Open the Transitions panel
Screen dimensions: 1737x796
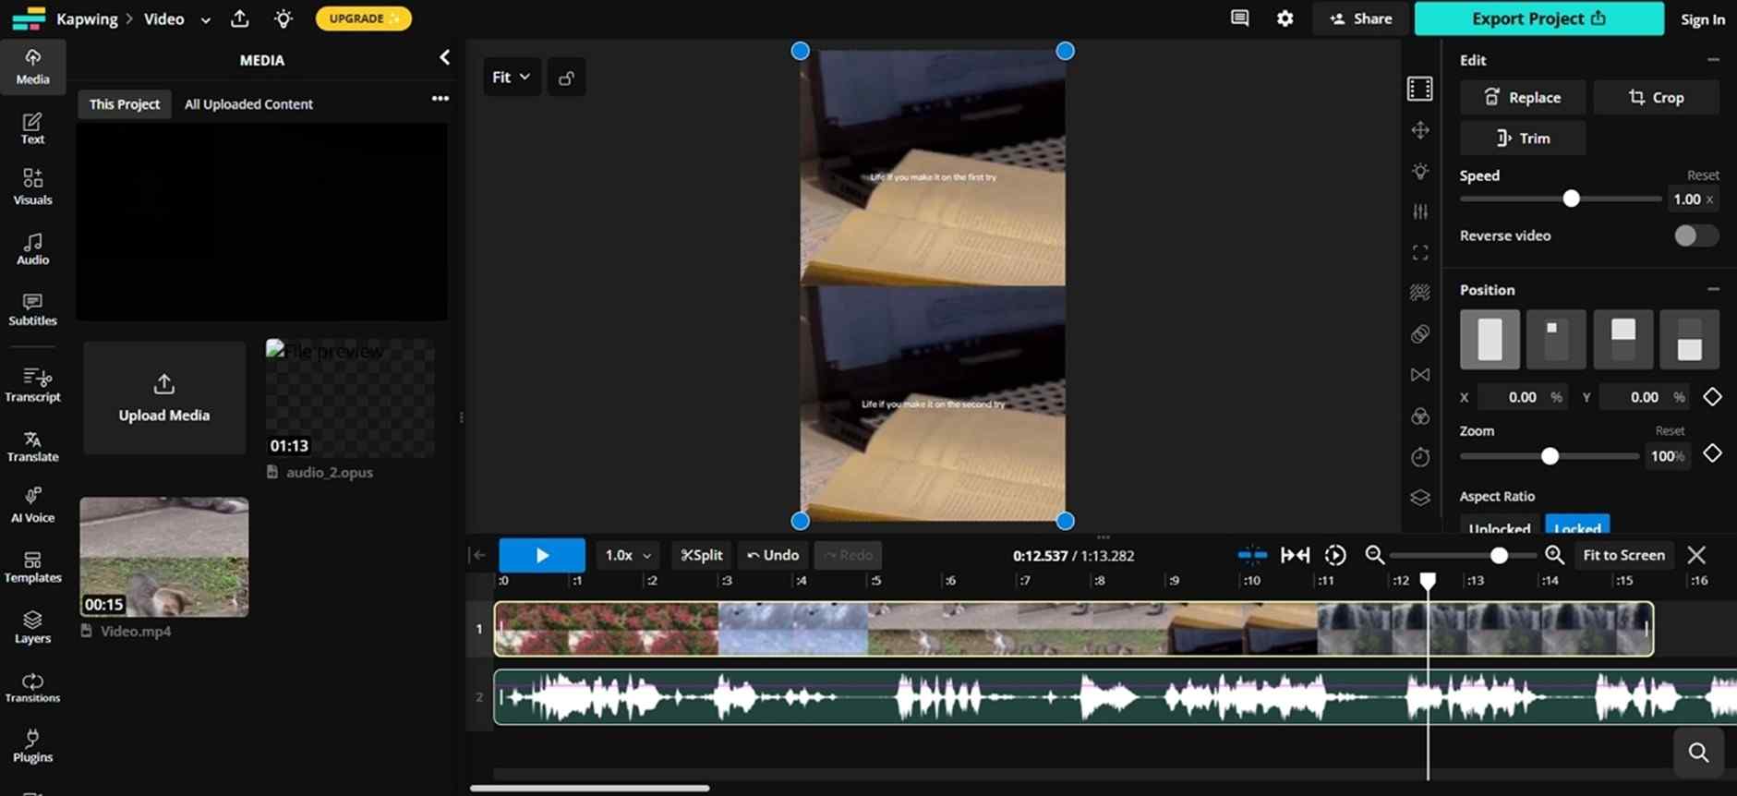pos(32,687)
